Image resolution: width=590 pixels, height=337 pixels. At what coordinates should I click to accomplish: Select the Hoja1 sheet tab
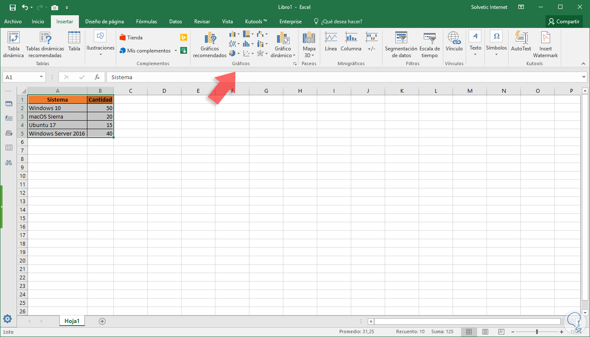72,321
